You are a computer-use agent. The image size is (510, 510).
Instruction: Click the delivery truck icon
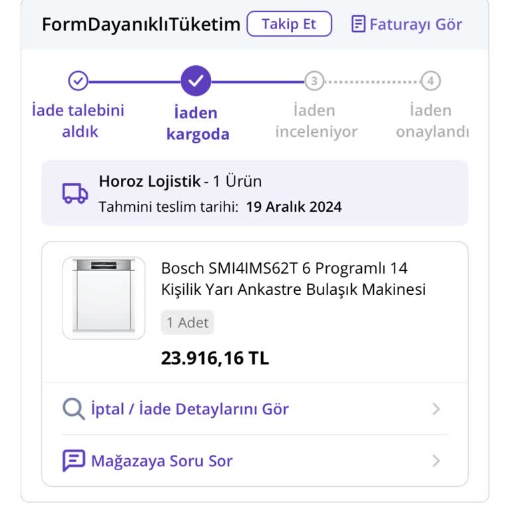(75, 193)
